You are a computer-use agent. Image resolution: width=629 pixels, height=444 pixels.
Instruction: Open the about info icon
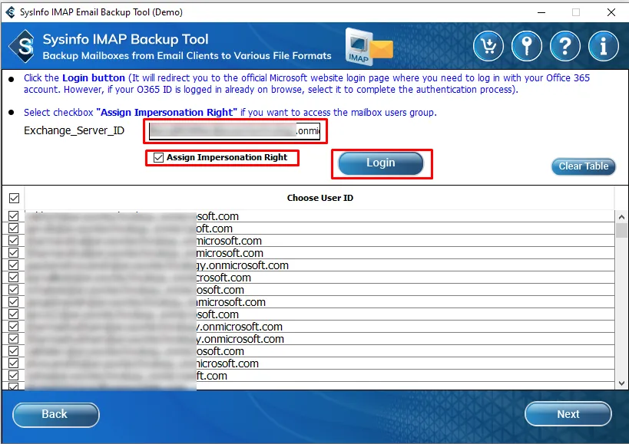tap(604, 46)
